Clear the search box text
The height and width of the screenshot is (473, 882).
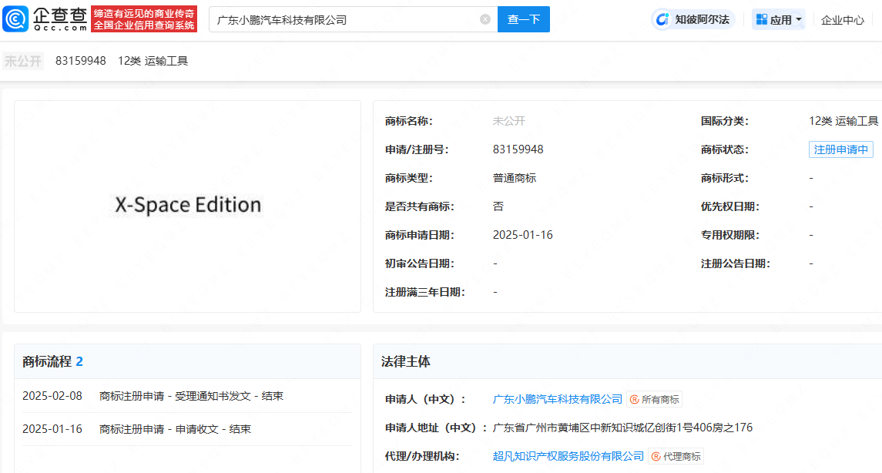[x=485, y=20]
